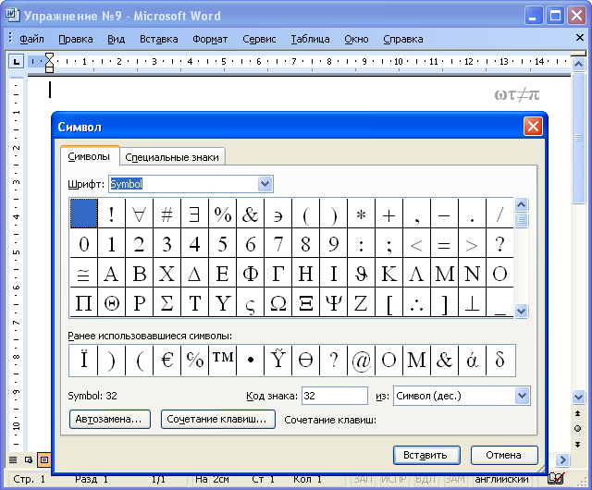Image resolution: width=592 pixels, height=490 pixels.
Task: Close the Символ dialog with the red X
Action: coord(533,127)
